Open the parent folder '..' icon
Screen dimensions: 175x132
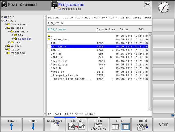[x=49, y=36]
